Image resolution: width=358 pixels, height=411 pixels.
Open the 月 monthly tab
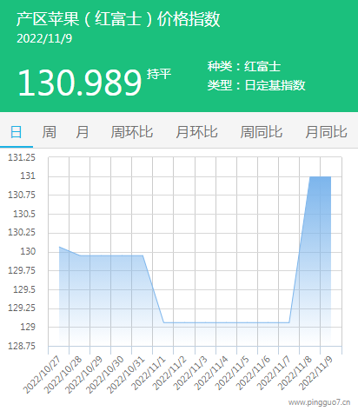point(83,132)
